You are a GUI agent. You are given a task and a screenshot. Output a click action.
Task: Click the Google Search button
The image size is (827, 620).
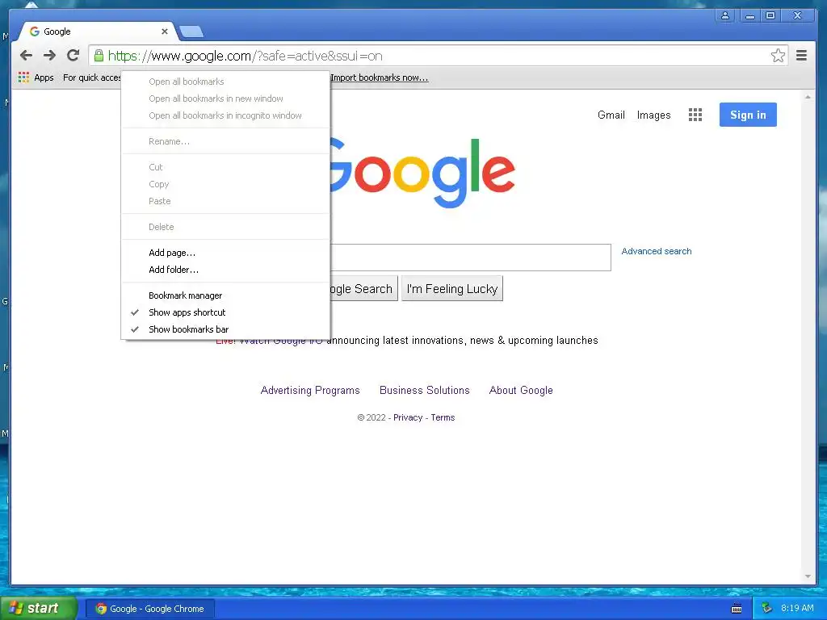[x=364, y=288]
